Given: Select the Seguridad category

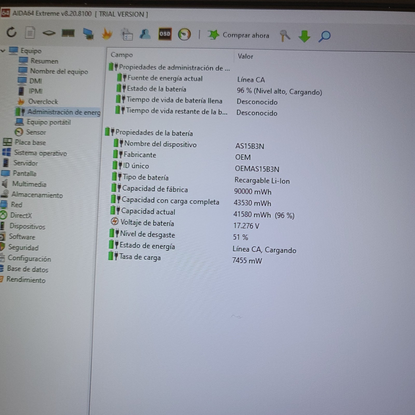Looking at the screenshot, I should pos(23,247).
